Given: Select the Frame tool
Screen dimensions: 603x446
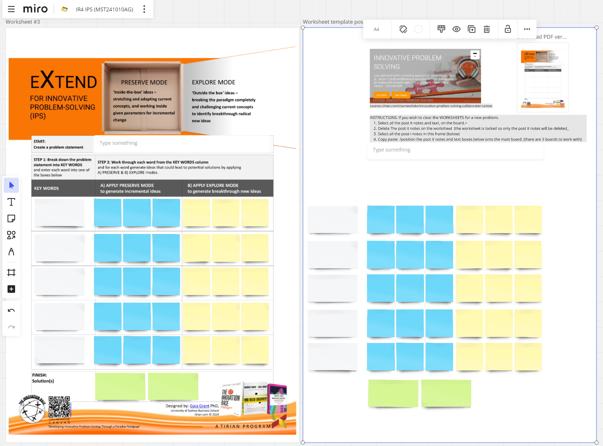Looking at the screenshot, I should click(x=11, y=272).
